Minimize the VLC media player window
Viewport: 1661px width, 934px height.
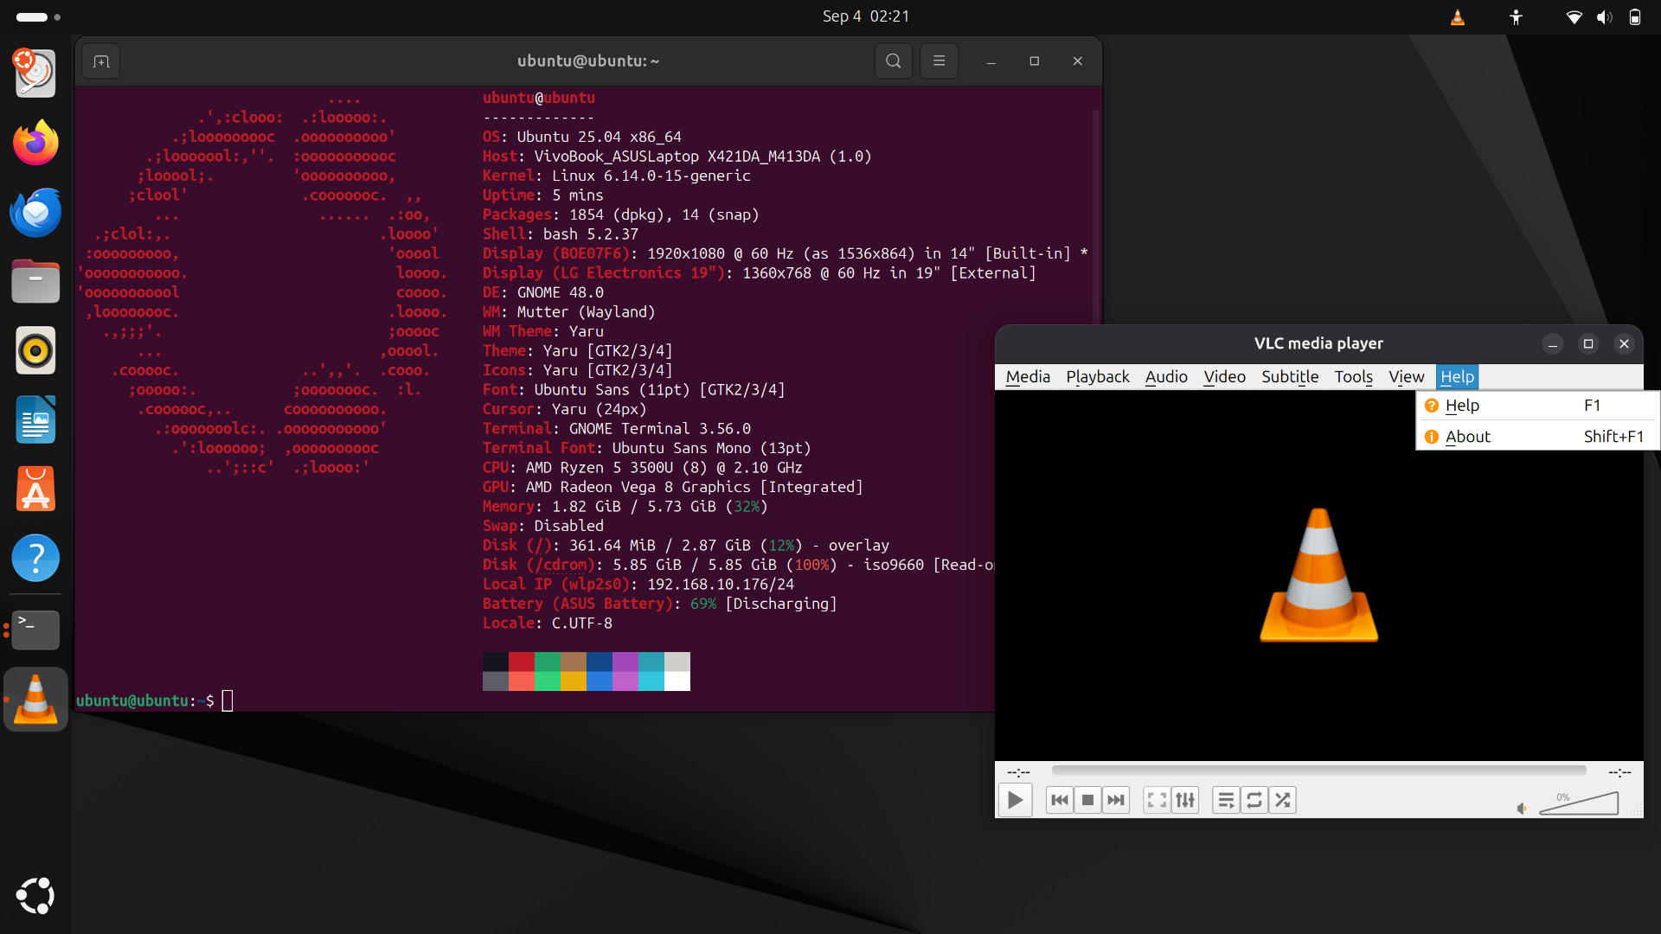point(1553,344)
